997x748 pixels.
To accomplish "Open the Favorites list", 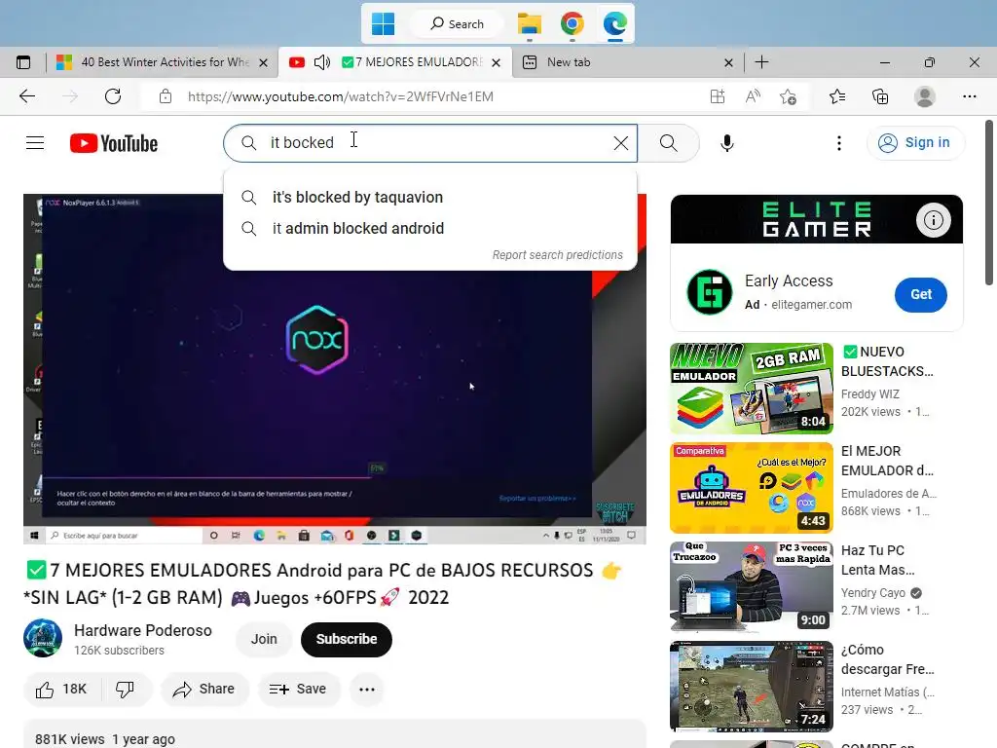I will click(x=837, y=96).
